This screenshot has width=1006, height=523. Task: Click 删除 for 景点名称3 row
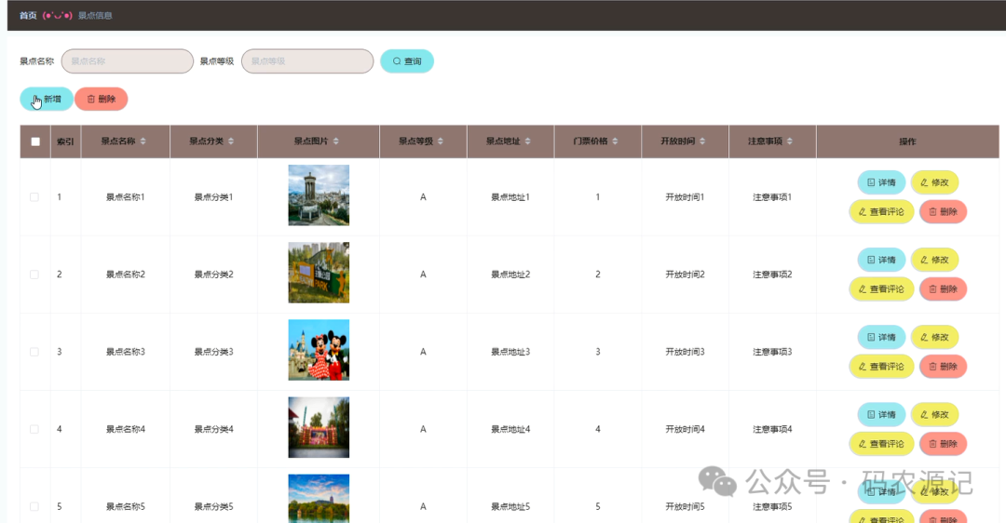tap(943, 367)
